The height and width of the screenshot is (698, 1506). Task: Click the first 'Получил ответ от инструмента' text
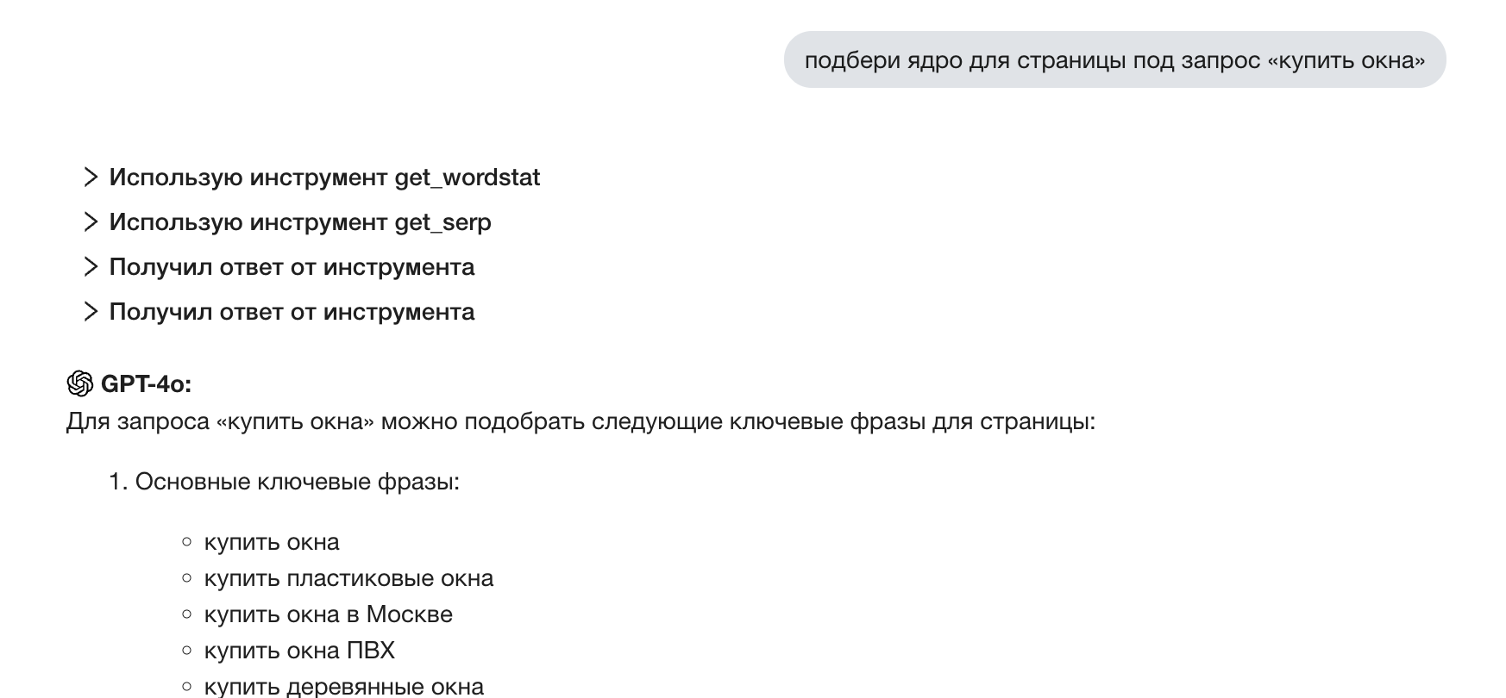292,267
